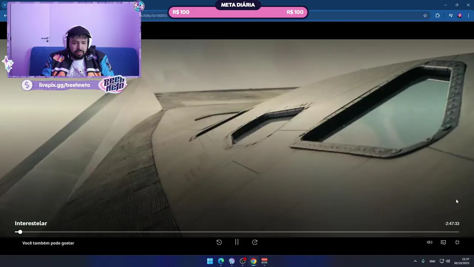
Task: Click the remaining time -2:47:33
Action: (452, 224)
